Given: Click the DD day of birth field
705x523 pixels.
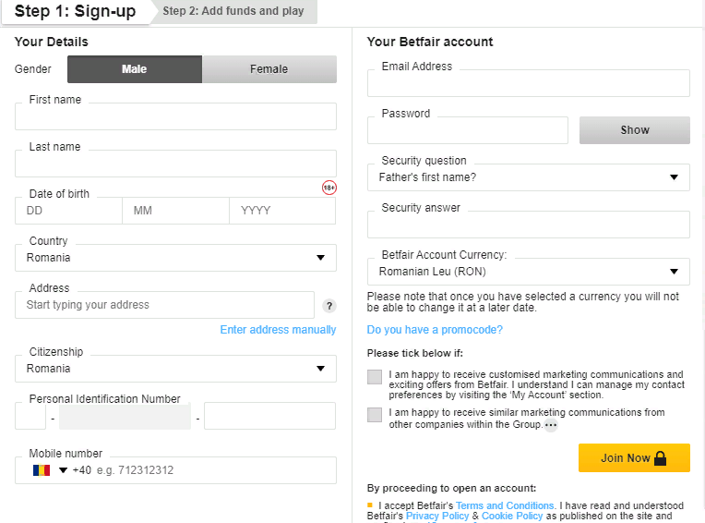Looking at the screenshot, I should pos(68,211).
